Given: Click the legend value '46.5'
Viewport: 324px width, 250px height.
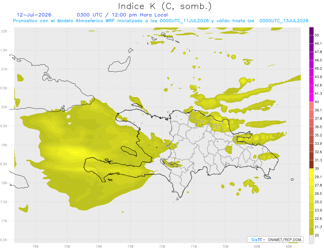Looking at the screenshot, I should (x=318, y=60).
